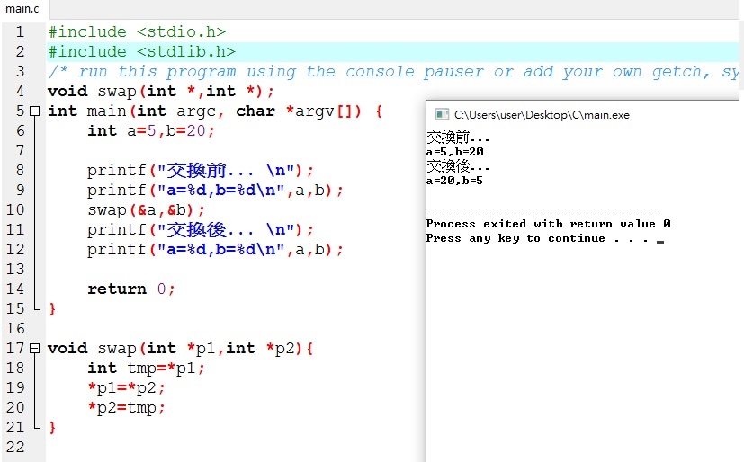Click the console output "交換後..." line

(457, 166)
